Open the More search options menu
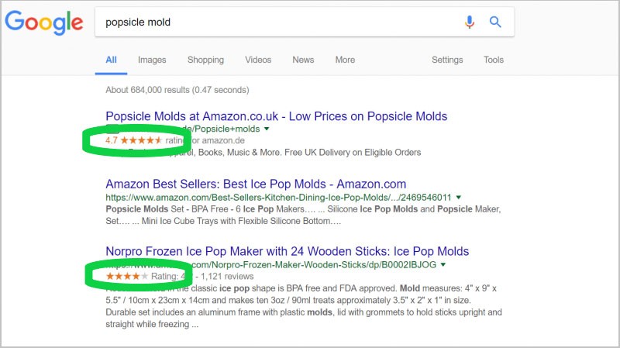Viewport: 620px width, 348px height. pos(345,60)
